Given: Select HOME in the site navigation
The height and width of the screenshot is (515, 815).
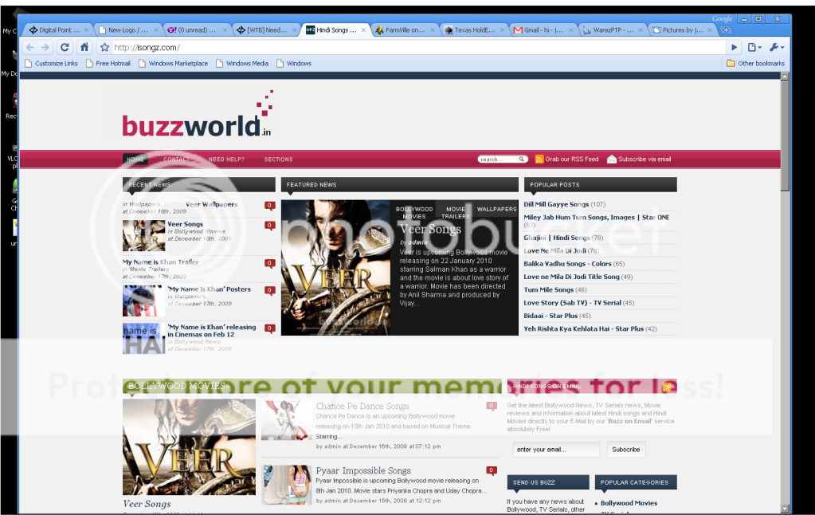Looking at the screenshot, I should coord(135,159).
